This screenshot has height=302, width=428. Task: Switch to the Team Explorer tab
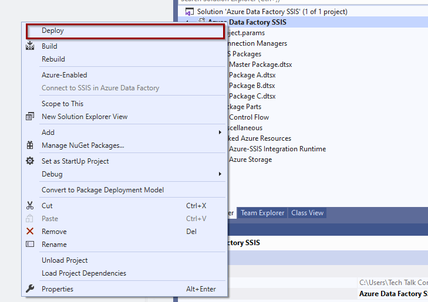click(x=262, y=213)
